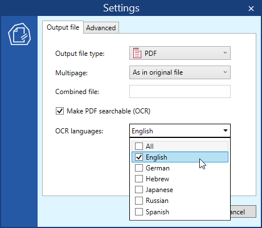Select the Output file tab
262x228 pixels.
[x=63, y=27]
